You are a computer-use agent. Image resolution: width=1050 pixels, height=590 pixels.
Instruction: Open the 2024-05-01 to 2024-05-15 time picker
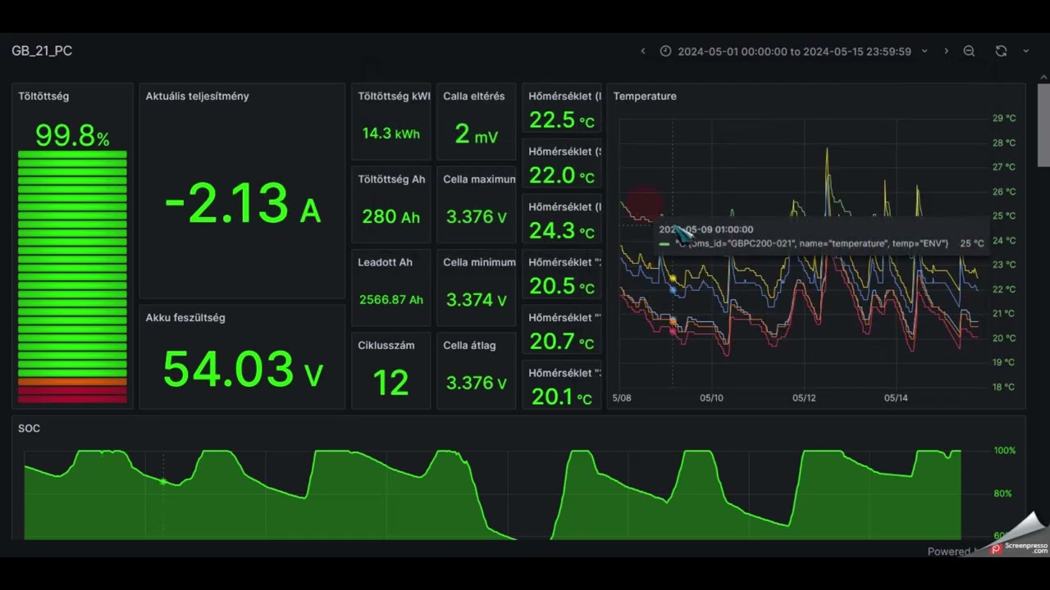point(793,51)
